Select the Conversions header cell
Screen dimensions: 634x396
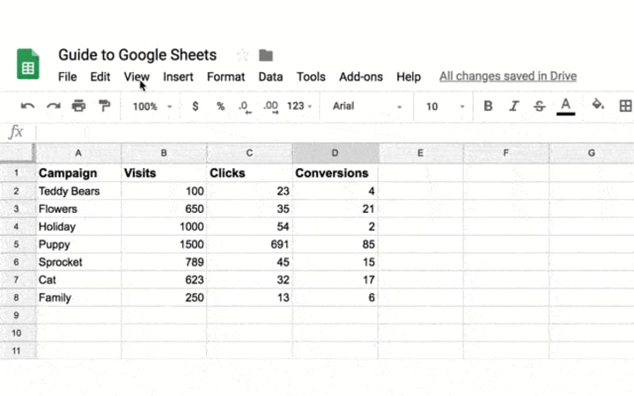(x=335, y=173)
